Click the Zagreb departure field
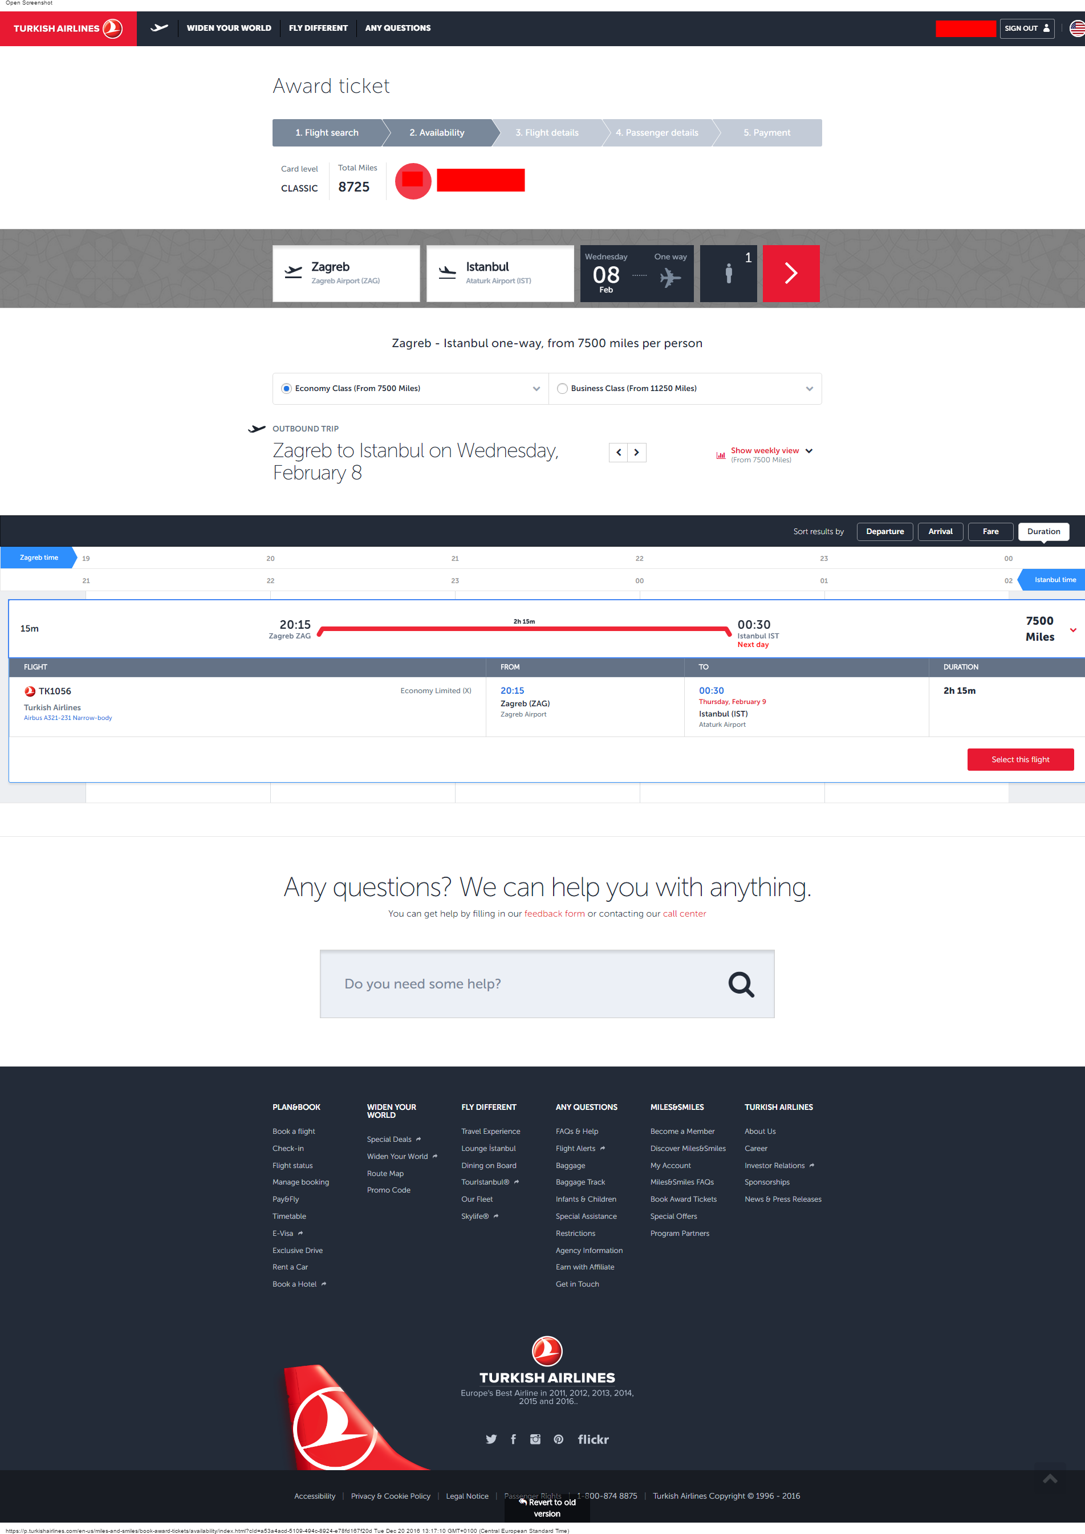Viewport: 1085px width, 1534px height. (346, 273)
